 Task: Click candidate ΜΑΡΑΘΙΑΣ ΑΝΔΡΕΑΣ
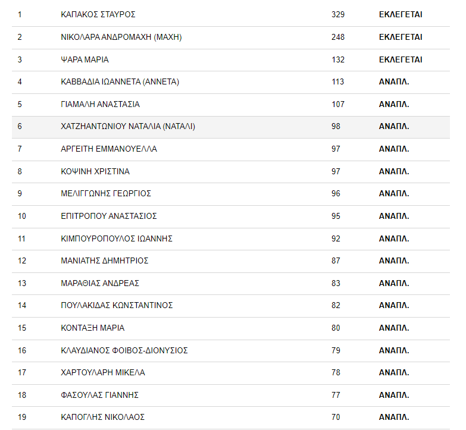[100, 283]
